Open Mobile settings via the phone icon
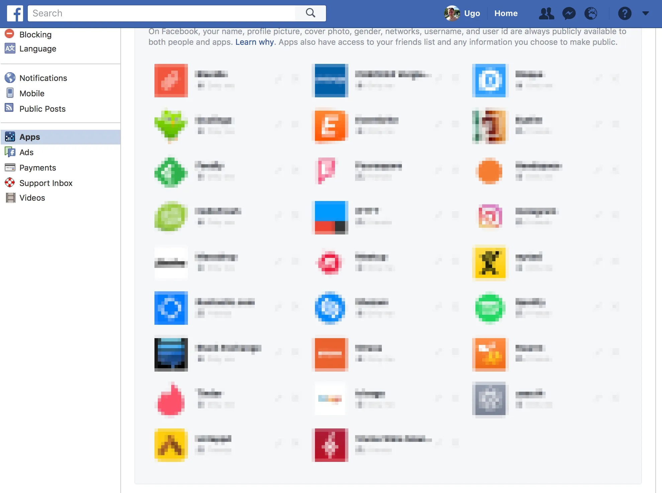 (x=10, y=93)
